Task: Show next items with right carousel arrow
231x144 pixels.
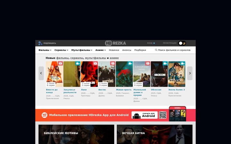Action: coord(190,73)
